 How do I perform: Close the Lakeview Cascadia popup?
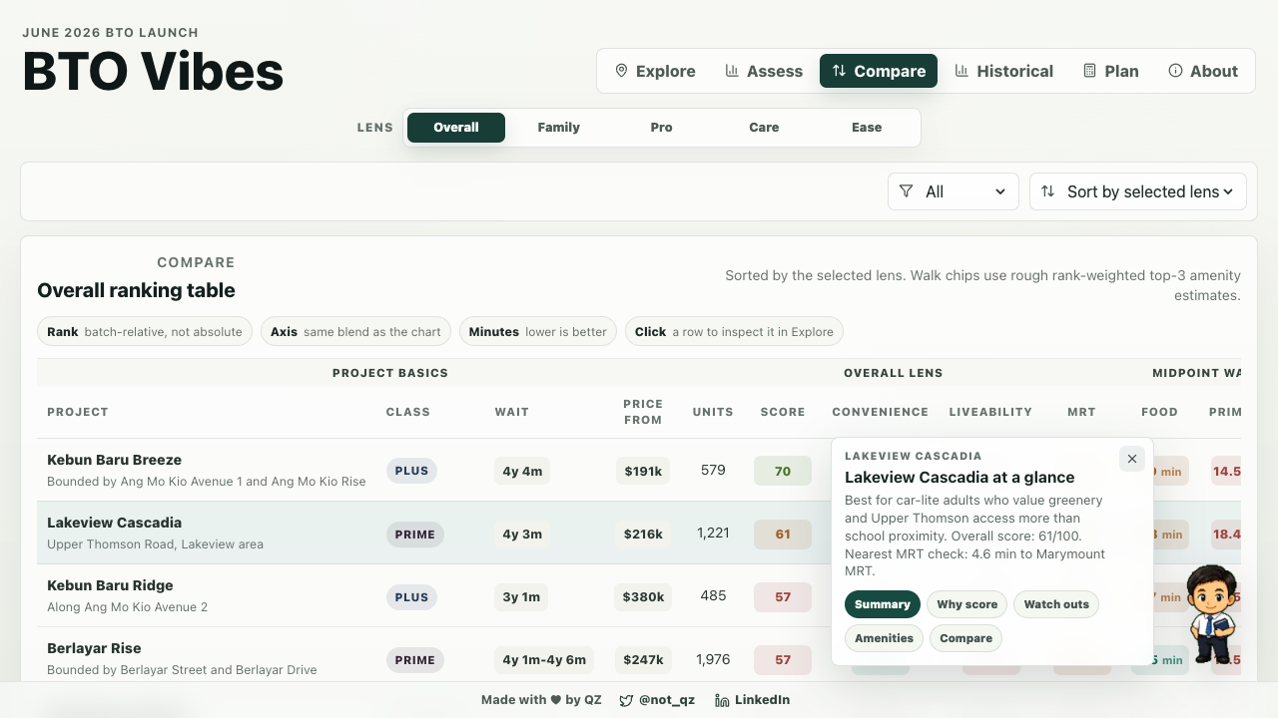[1131, 459]
